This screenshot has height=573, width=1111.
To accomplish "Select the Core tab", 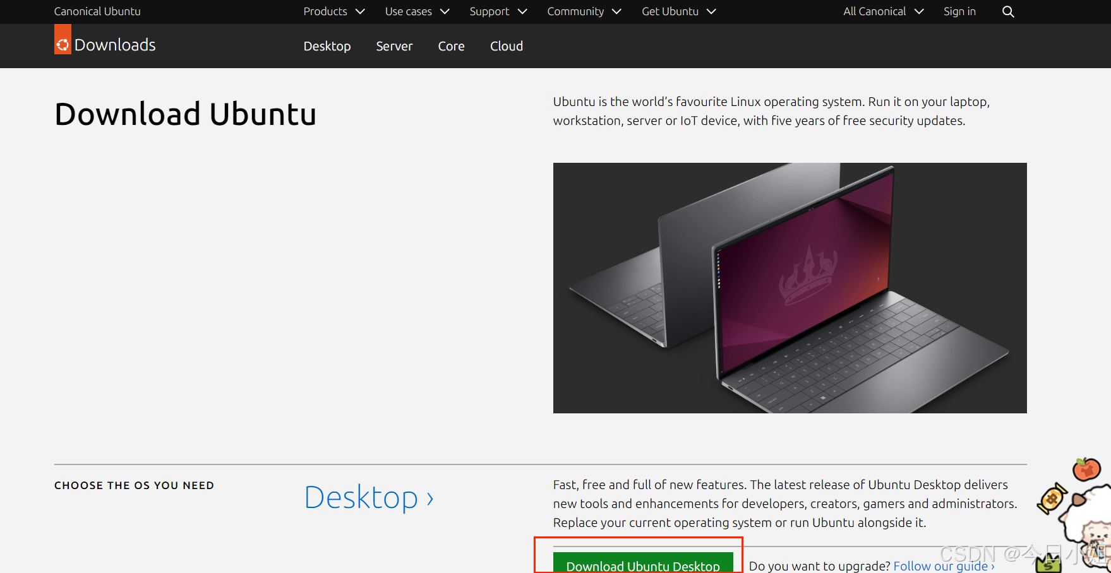I will pyautogui.click(x=451, y=46).
